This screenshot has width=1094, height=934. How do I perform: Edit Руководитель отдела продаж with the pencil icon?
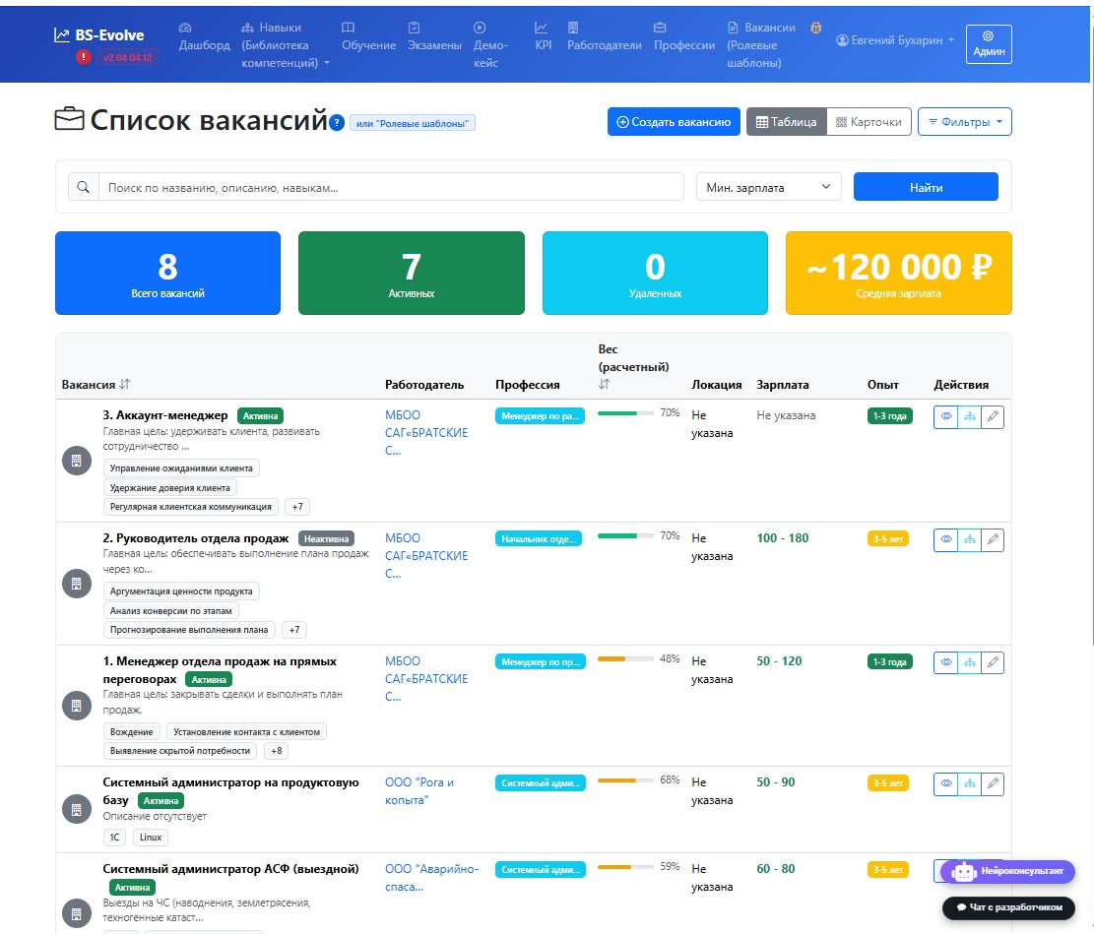point(993,540)
